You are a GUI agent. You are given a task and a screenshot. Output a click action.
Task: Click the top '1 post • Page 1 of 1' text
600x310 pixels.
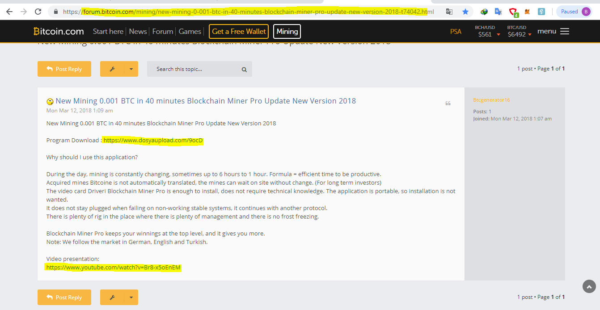pos(541,69)
